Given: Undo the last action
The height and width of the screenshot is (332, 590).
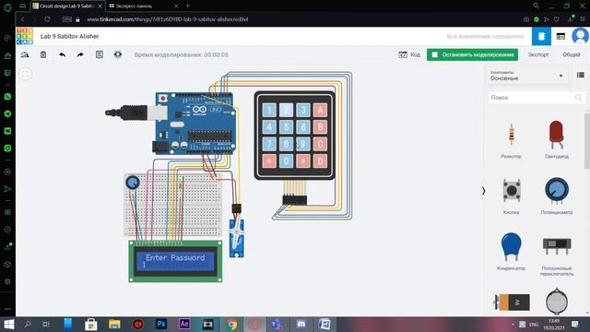Looking at the screenshot, I should (62, 54).
